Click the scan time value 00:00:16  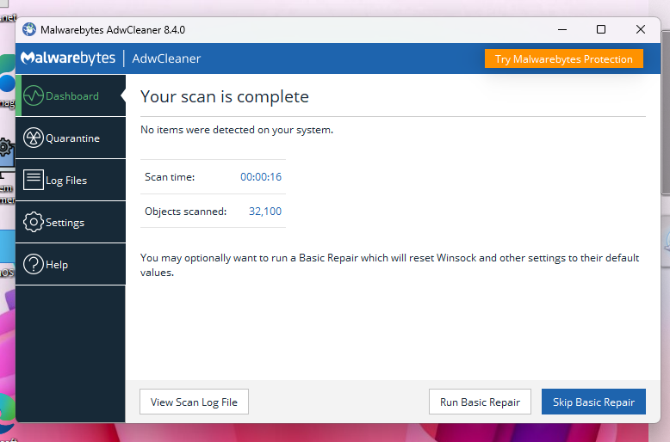pos(261,176)
